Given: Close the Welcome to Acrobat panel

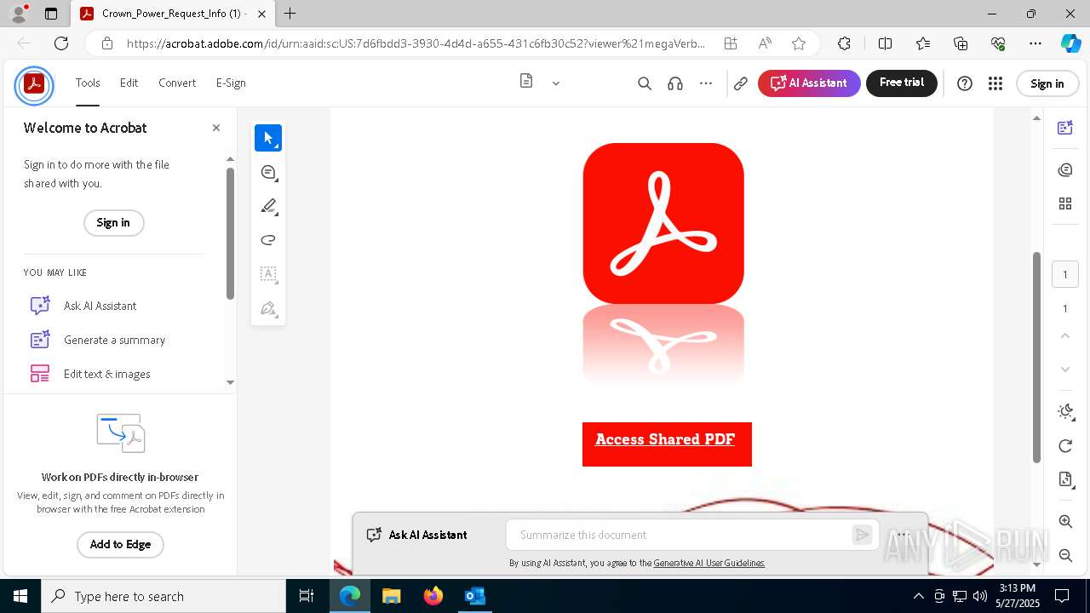Looking at the screenshot, I should click(216, 128).
